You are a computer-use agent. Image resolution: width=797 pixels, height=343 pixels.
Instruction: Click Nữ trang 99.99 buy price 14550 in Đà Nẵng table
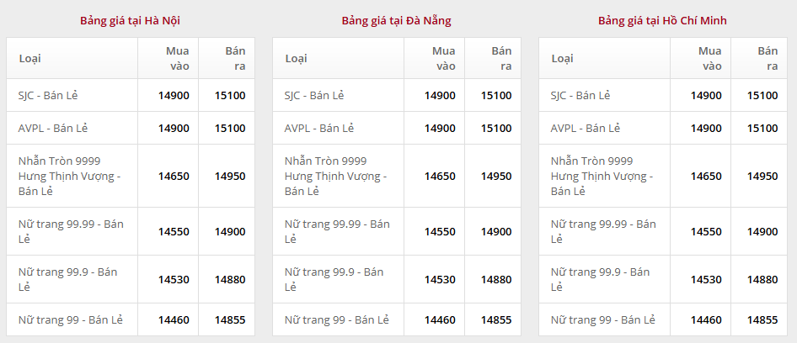[x=440, y=232]
